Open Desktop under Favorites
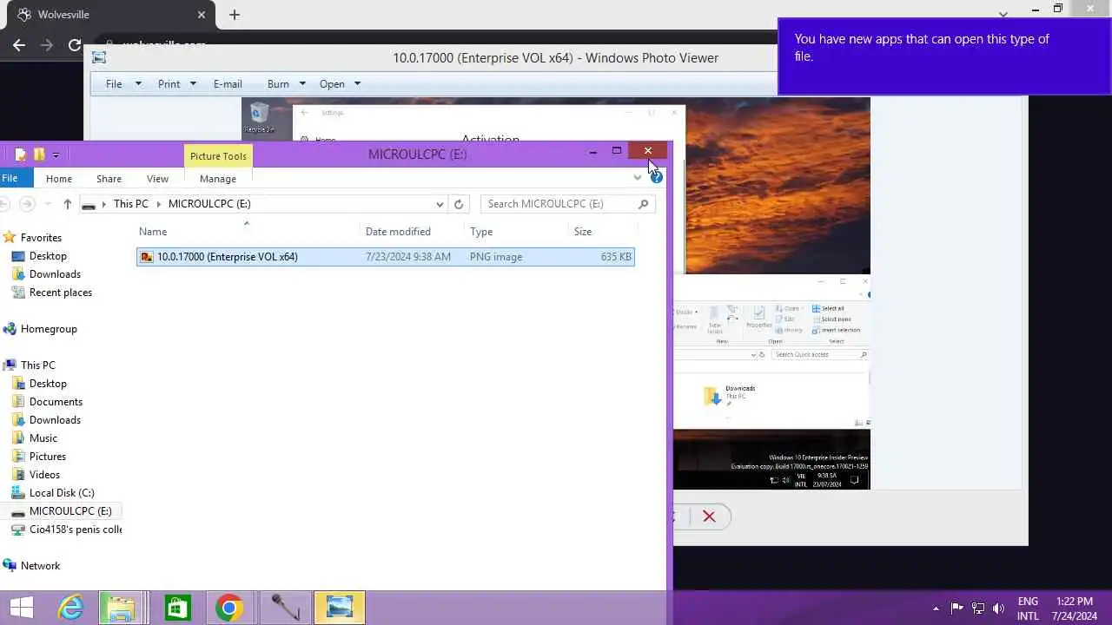 point(48,256)
